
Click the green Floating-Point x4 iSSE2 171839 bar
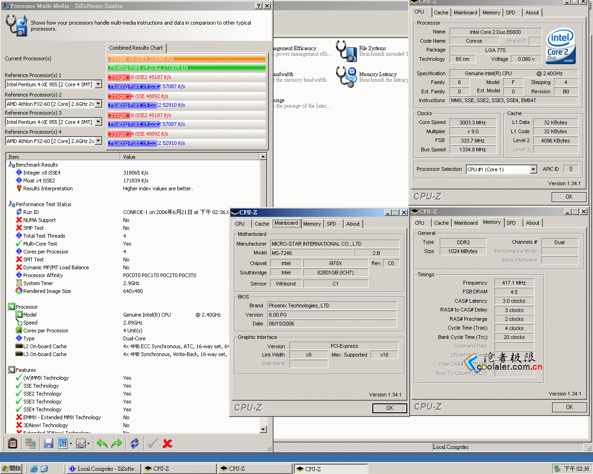point(187,67)
